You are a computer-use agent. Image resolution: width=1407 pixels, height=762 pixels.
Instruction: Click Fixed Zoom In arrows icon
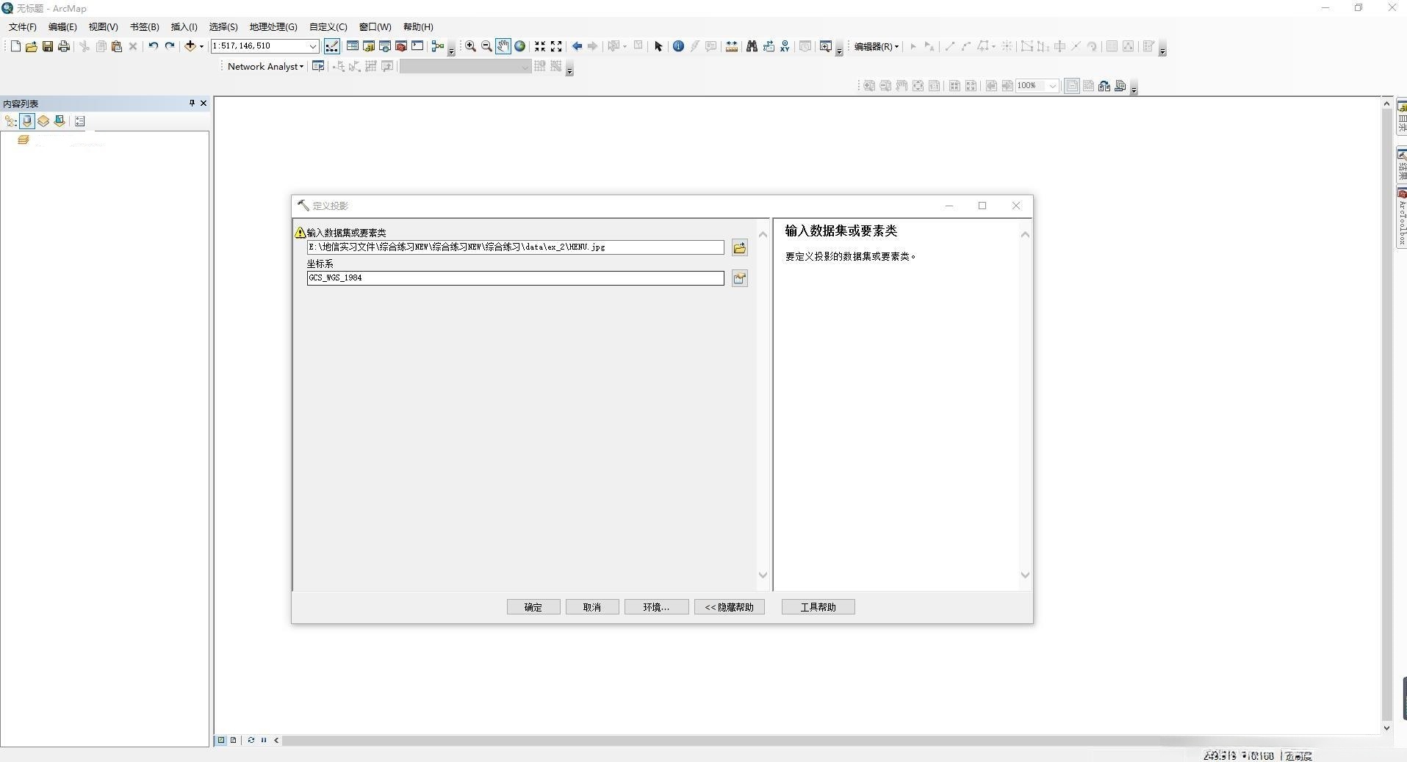[540, 46]
